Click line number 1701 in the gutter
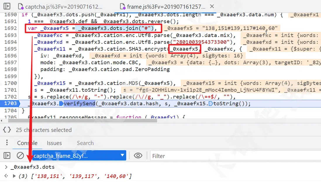Viewport: 321px width, 182px height. (11, 90)
